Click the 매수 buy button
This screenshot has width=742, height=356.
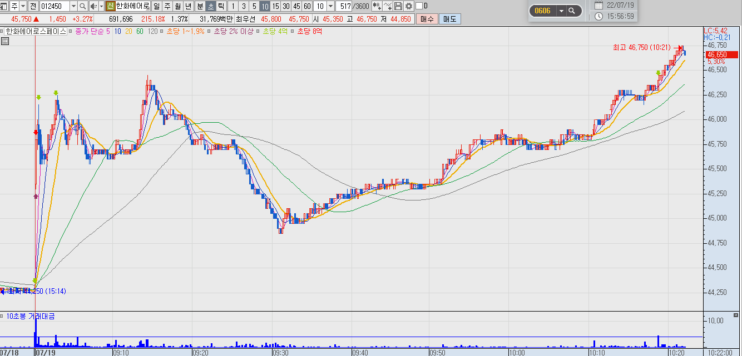pyautogui.click(x=427, y=19)
